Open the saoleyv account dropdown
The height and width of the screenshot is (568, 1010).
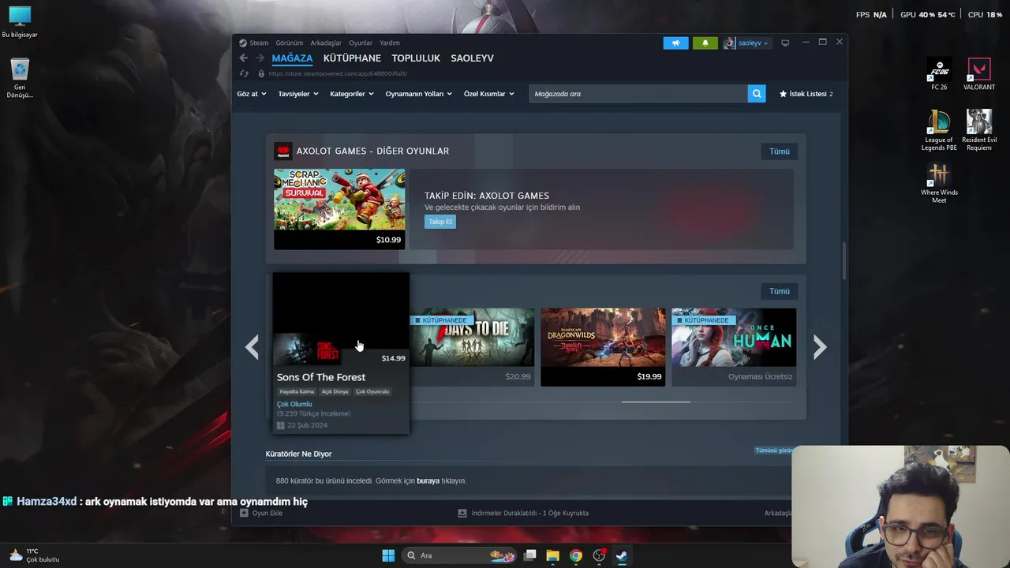click(x=746, y=43)
